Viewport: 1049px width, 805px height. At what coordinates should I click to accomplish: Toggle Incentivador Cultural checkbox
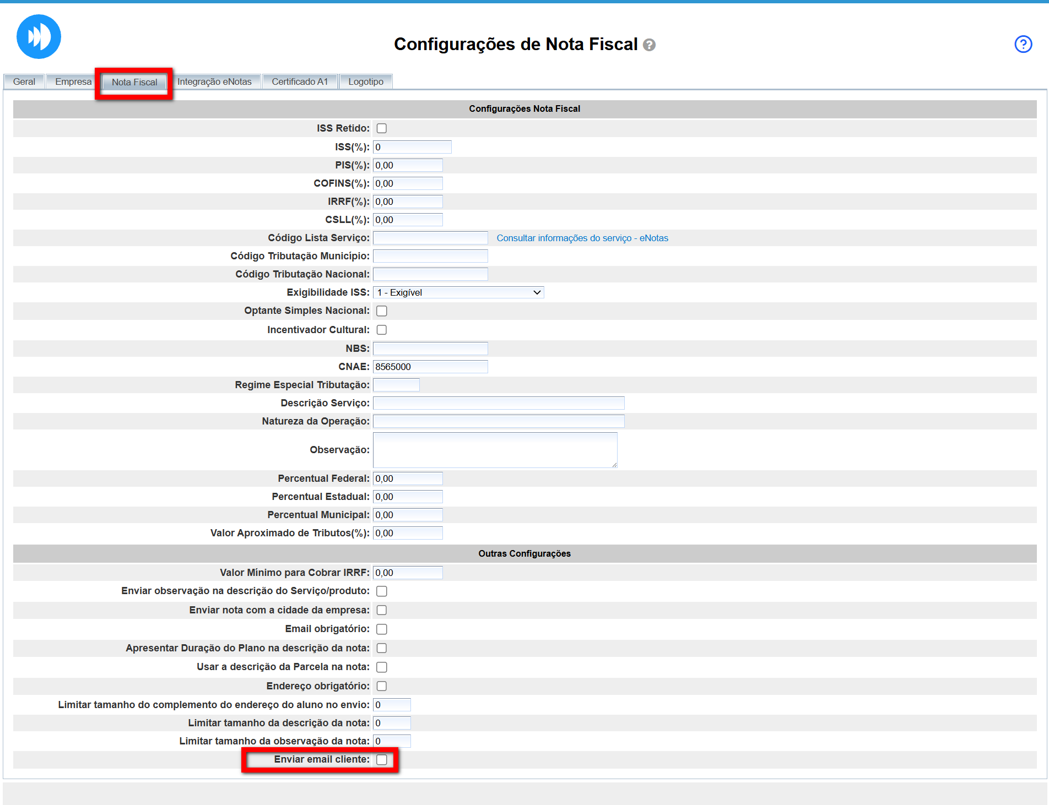coord(381,330)
